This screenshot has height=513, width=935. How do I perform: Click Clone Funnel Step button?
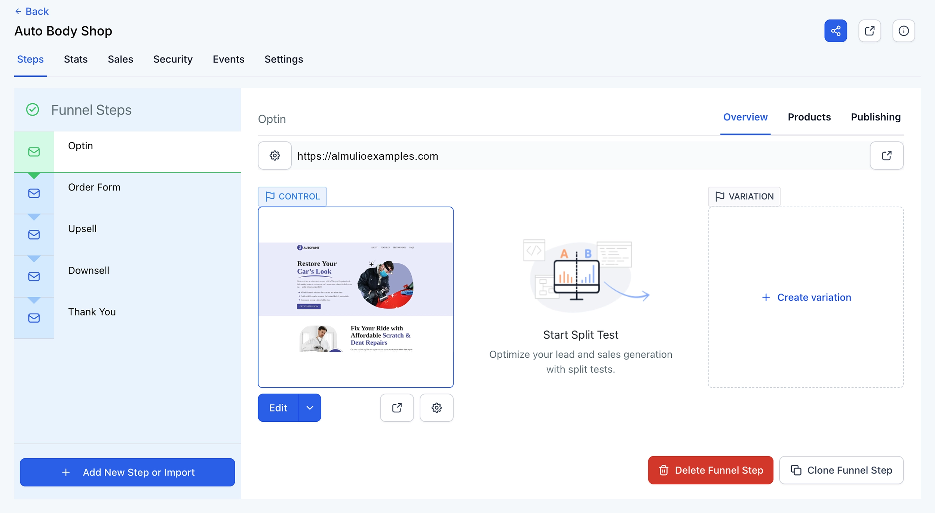841,470
